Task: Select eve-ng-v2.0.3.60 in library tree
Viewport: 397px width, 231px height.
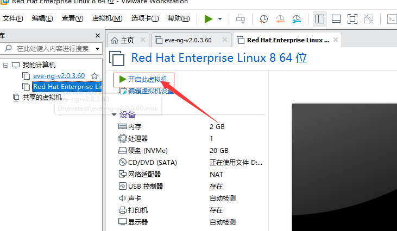Action: [x=59, y=75]
